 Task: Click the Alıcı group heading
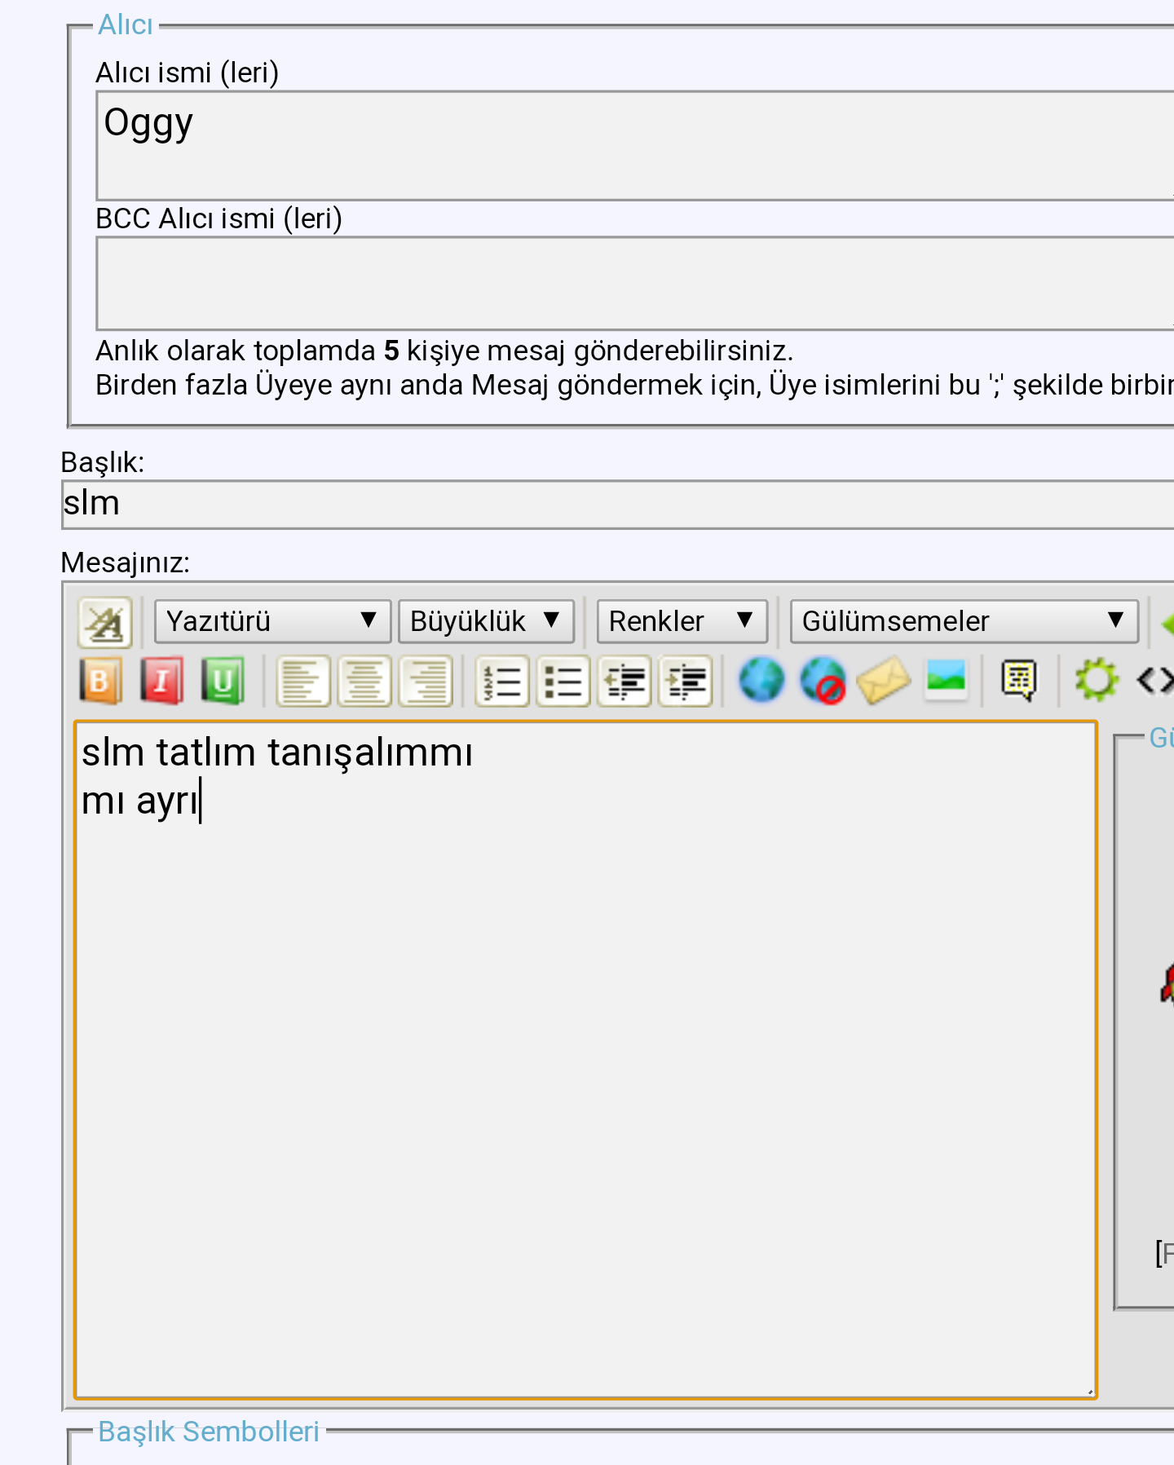pyautogui.click(x=126, y=24)
